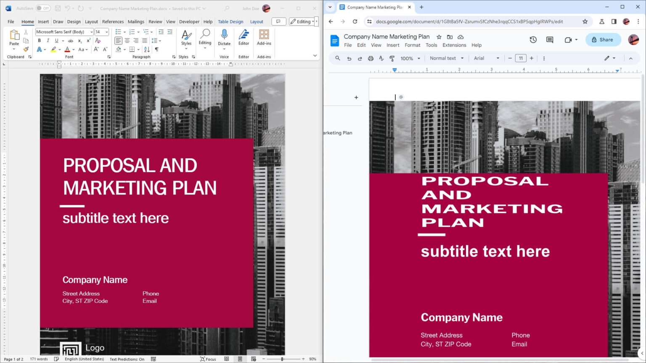646x363 pixels.
Task: Apply text highlight color
Action: (53, 49)
